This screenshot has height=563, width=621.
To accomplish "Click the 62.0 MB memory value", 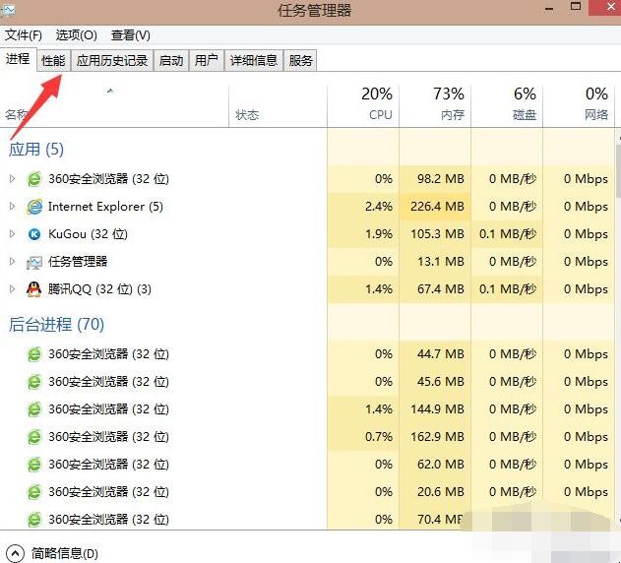I will click(440, 465).
